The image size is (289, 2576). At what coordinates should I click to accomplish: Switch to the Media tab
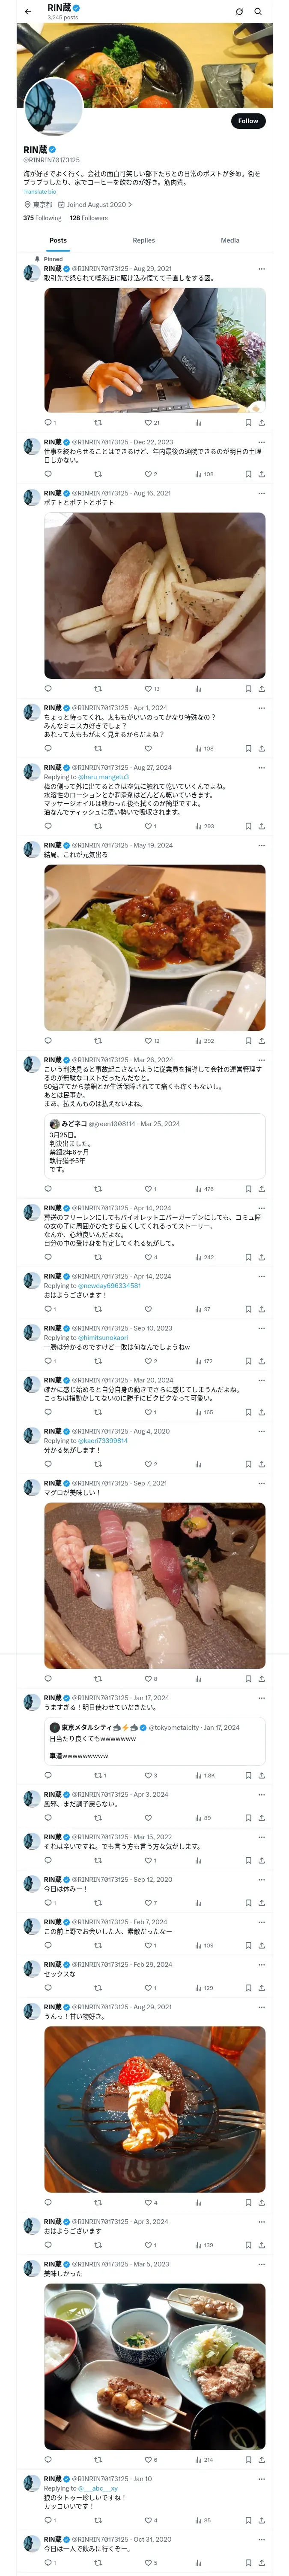230,240
